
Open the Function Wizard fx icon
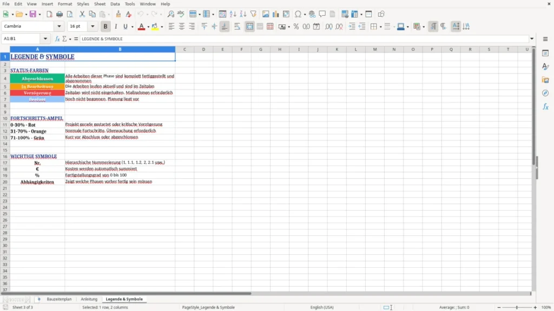tap(57, 39)
